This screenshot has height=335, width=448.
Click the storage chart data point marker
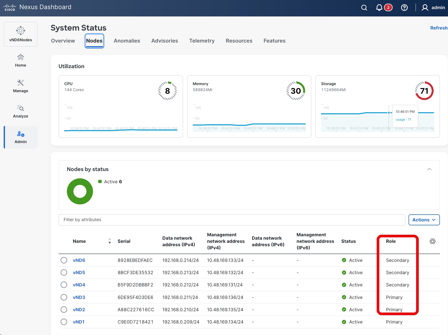(x=389, y=113)
